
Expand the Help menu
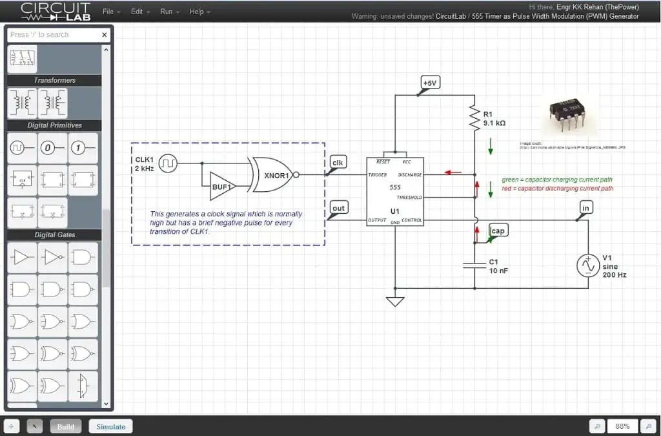197,11
